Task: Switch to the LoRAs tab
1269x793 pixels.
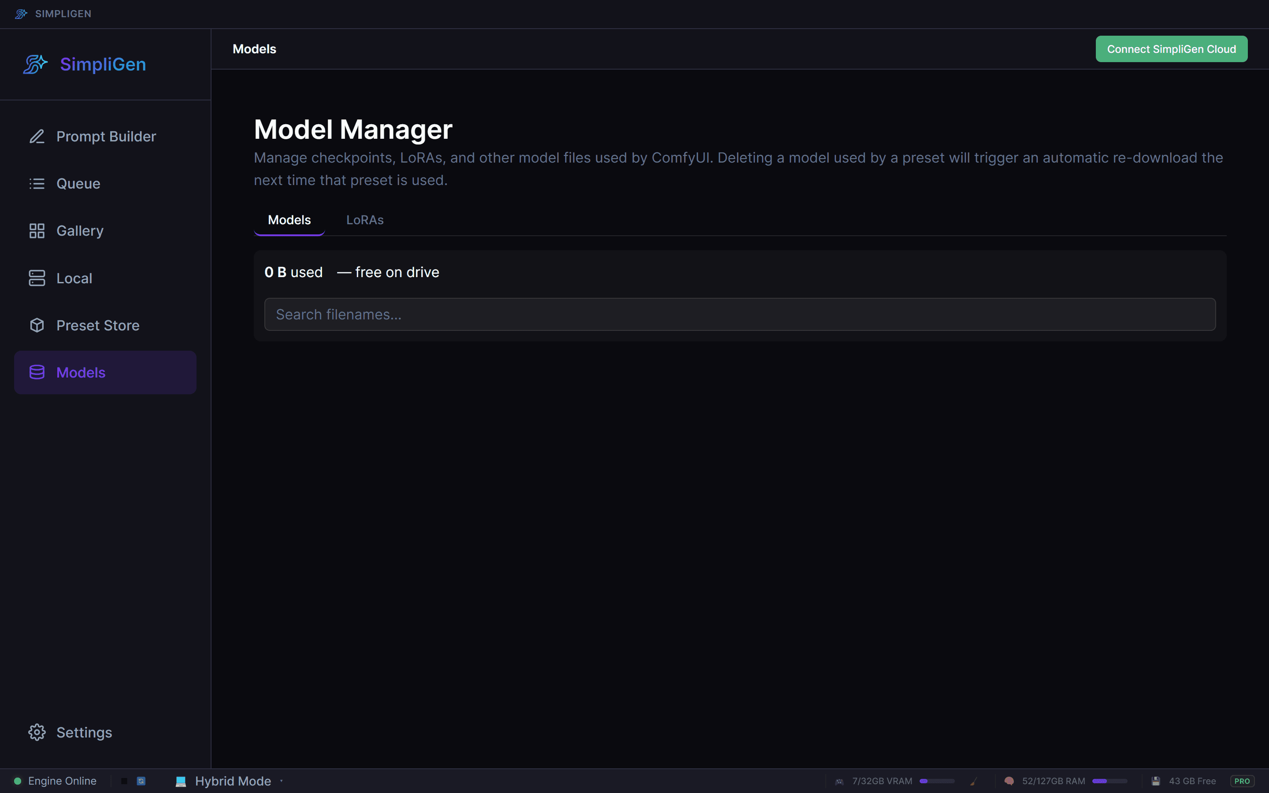Action: (x=365, y=220)
